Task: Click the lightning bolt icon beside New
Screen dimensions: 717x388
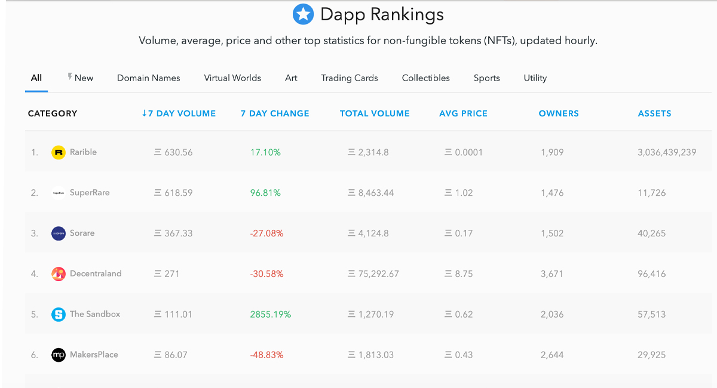Action: 70,77
